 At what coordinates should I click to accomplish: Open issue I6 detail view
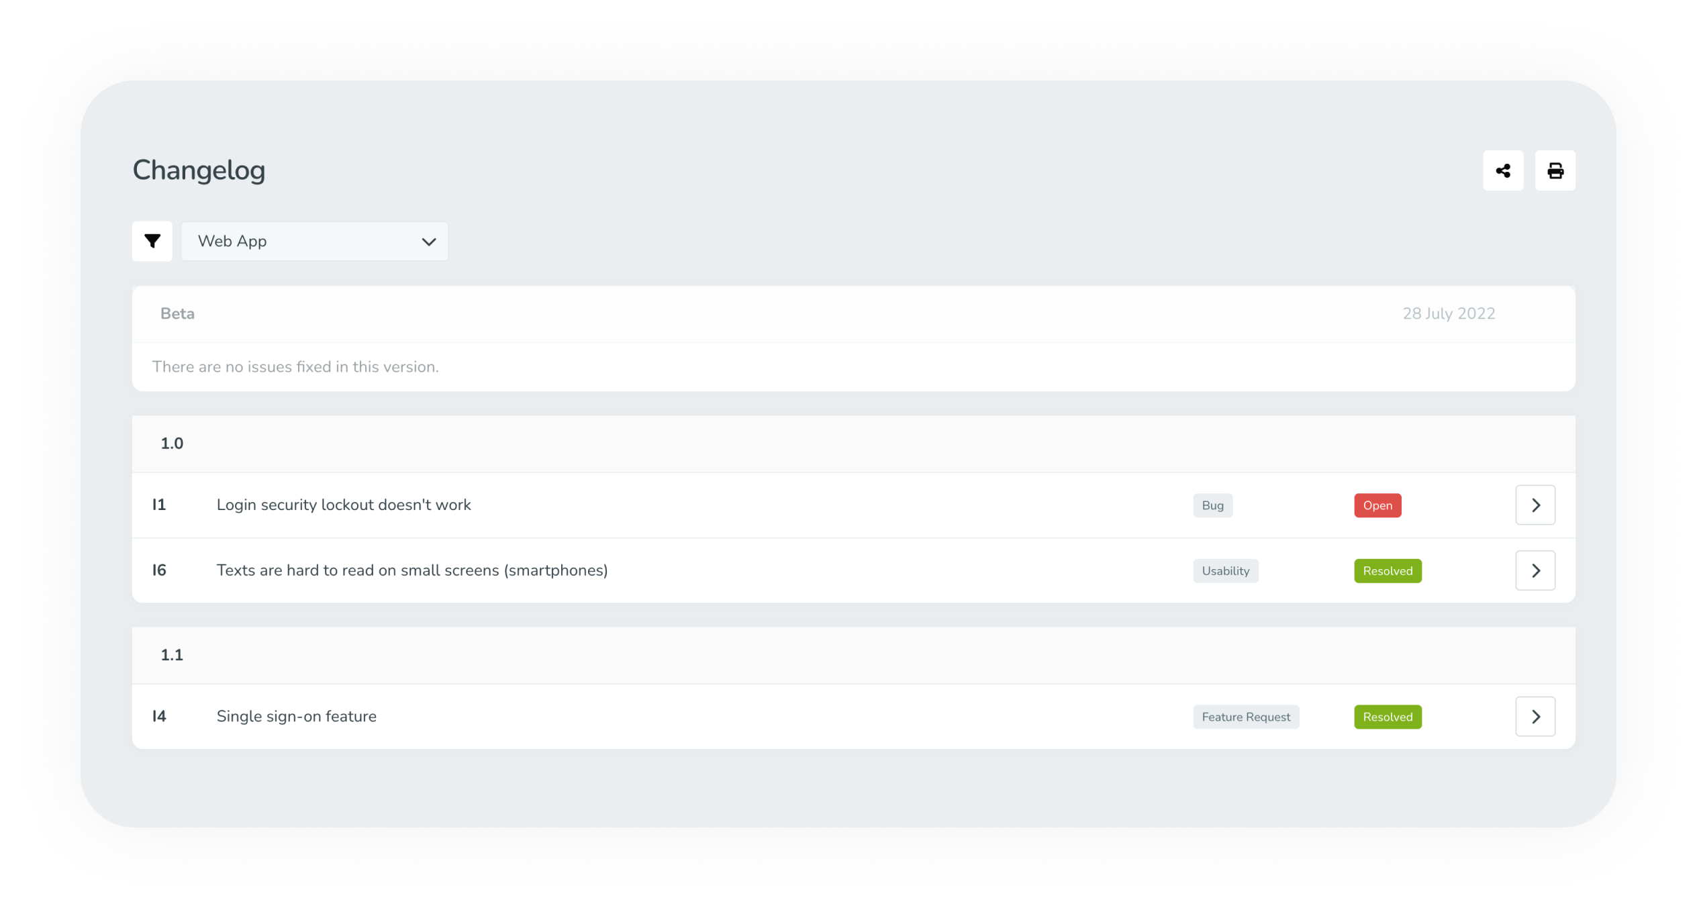(x=1535, y=570)
